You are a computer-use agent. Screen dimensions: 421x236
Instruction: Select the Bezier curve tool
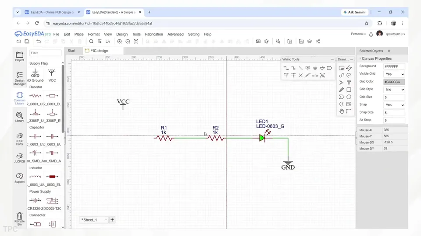tap(341, 75)
